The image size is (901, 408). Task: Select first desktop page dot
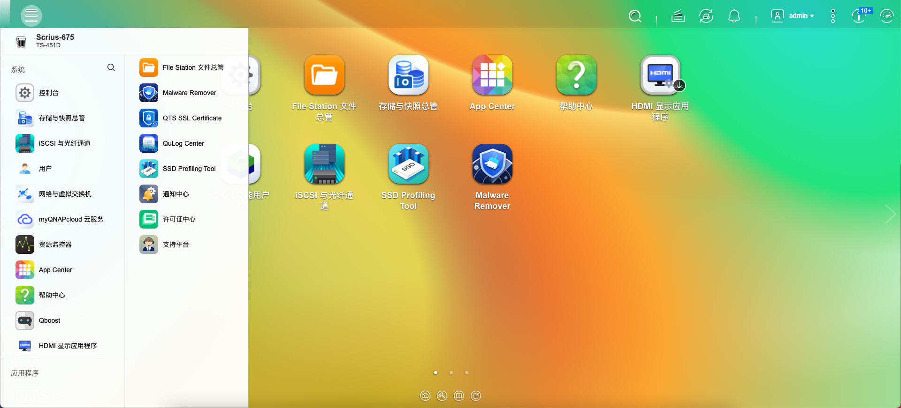tap(435, 373)
